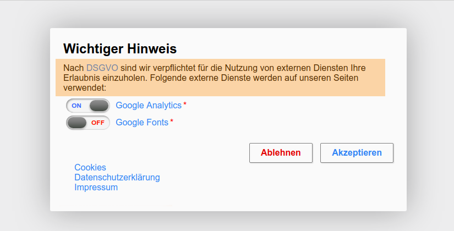The width and height of the screenshot is (454, 231).
Task: Disable the Google Analytics switch
Action: (88, 106)
